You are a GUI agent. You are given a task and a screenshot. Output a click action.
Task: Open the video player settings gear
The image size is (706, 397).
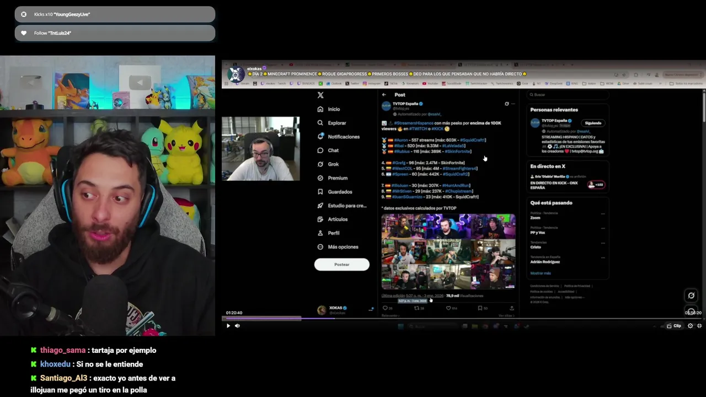(x=690, y=326)
